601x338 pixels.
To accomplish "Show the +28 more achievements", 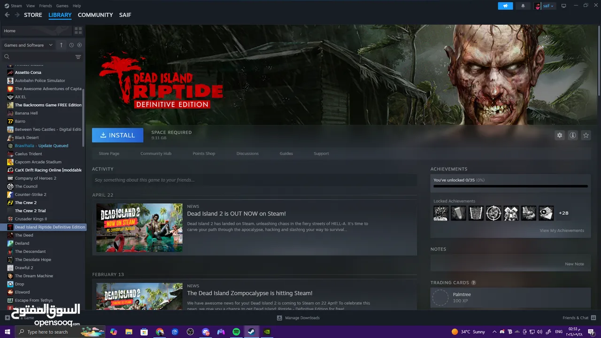I will pos(563,213).
